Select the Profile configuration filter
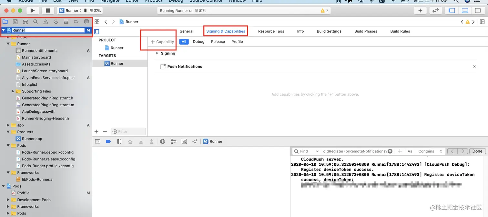The width and height of the screenshot is (488, 217). pos(237,42)
